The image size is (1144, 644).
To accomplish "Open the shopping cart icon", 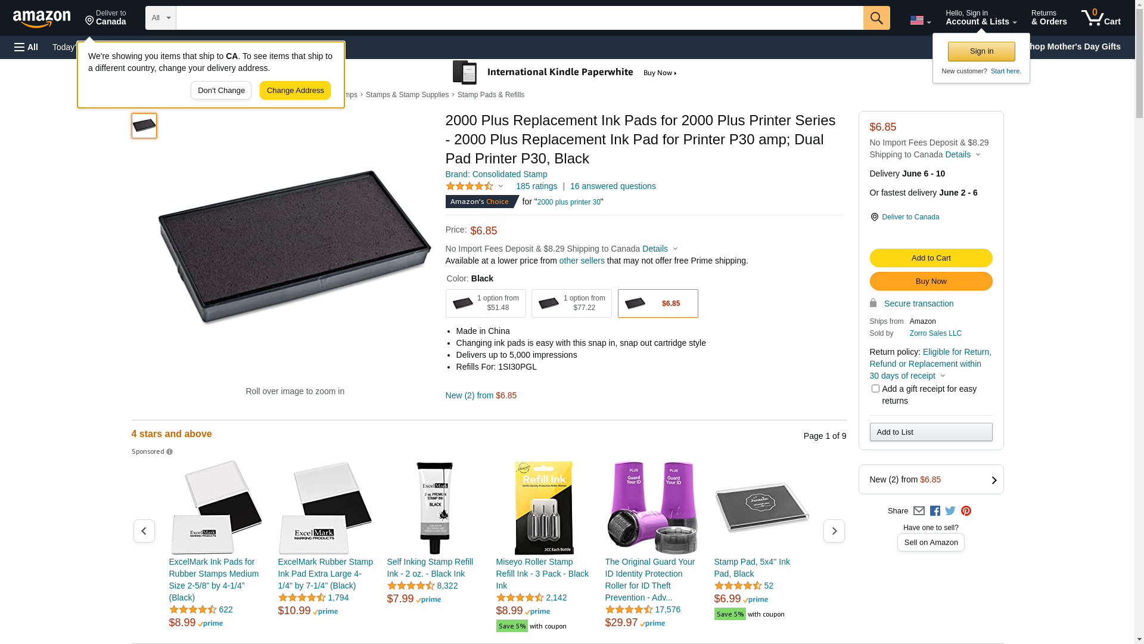I will [x=1100, y=18].
